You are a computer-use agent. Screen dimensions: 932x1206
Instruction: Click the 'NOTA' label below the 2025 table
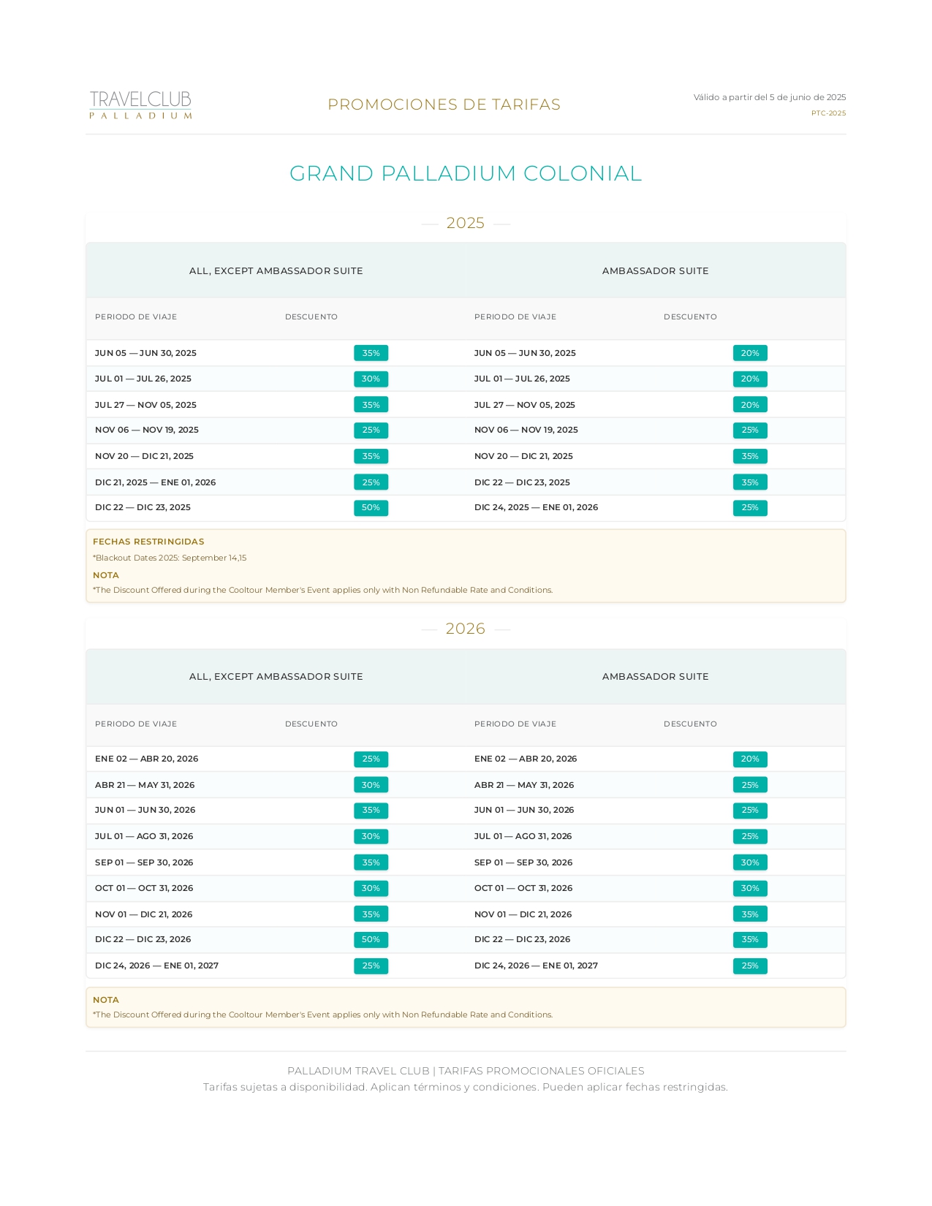coord(106,575)
